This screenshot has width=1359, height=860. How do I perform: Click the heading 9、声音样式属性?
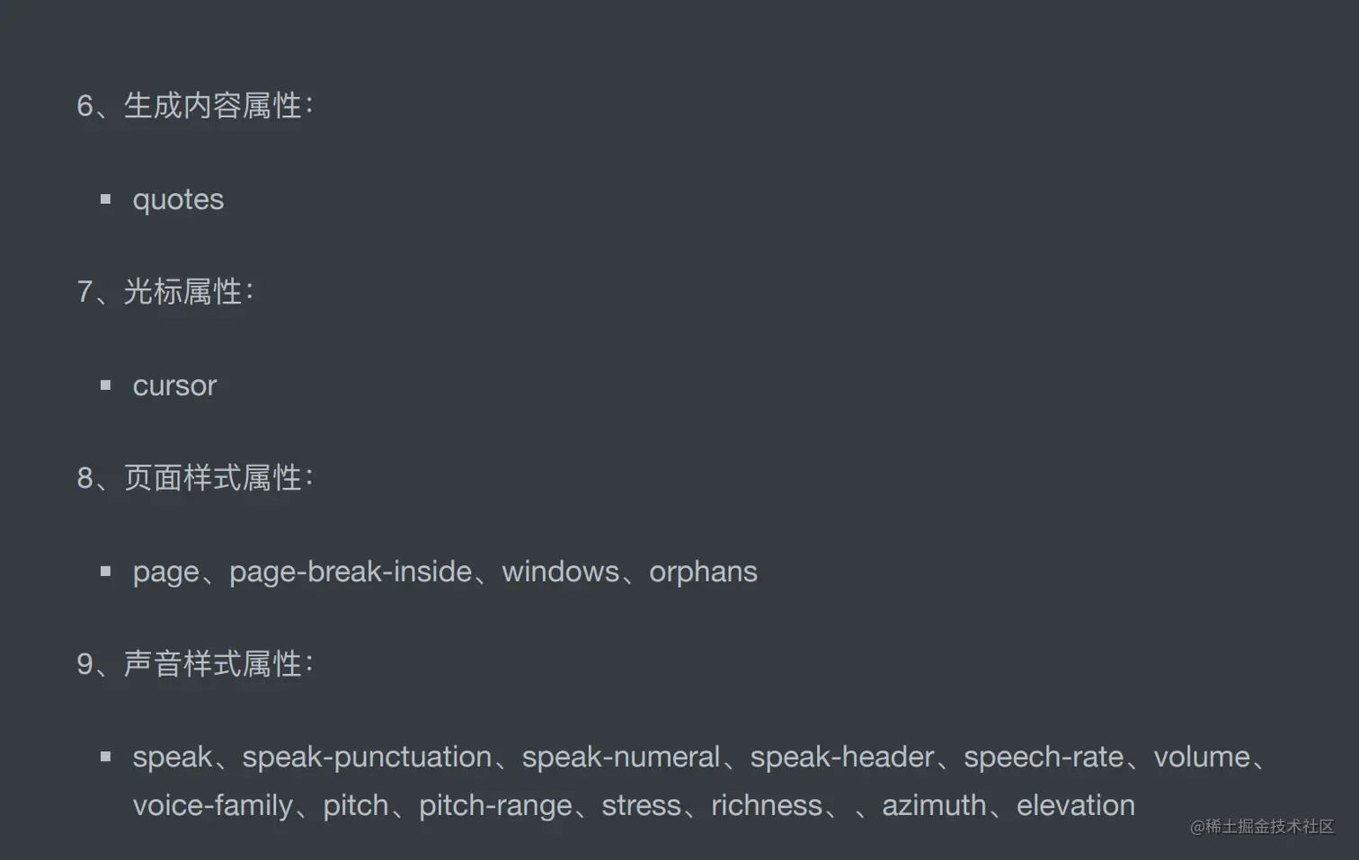tap(195, 664)
